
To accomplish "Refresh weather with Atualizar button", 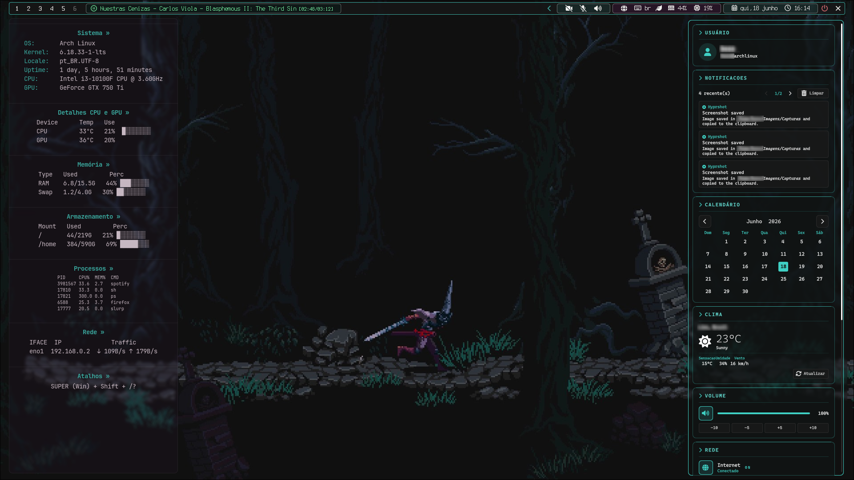I will pyautogui.click(x=811, y=374).
